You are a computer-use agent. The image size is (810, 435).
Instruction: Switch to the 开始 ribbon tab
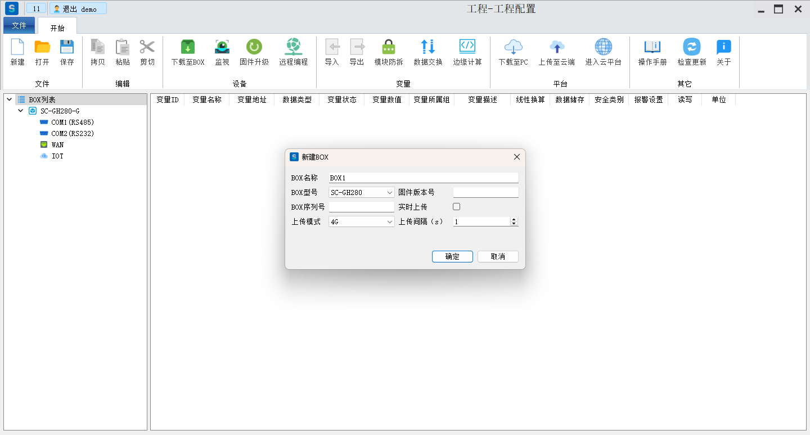coord(57,28)
